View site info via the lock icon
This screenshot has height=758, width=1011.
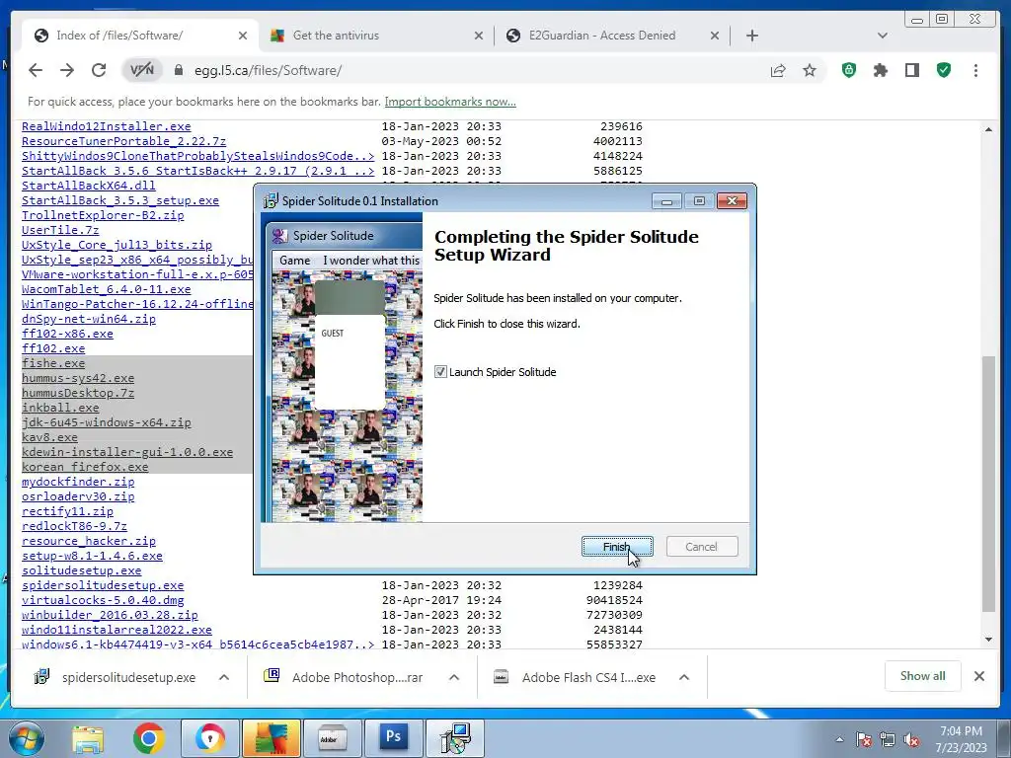pos(179,70)
